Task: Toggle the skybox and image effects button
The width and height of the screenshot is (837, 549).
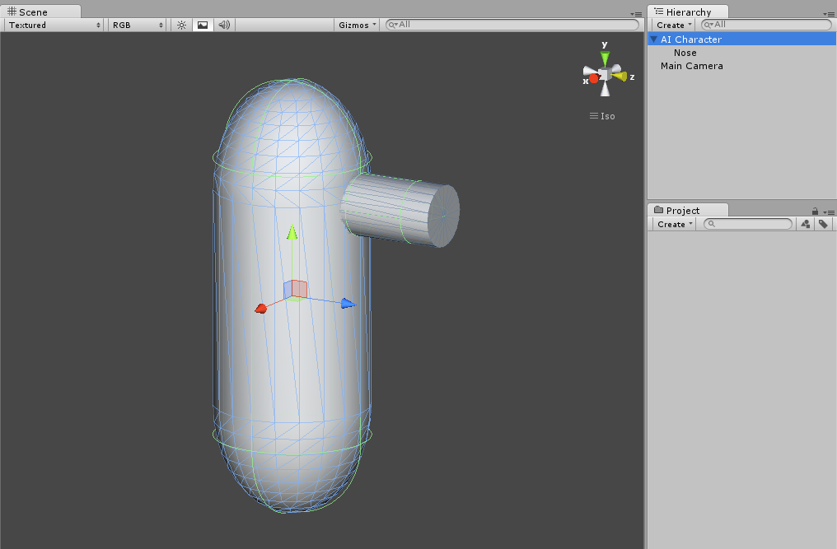Action: 203,25
